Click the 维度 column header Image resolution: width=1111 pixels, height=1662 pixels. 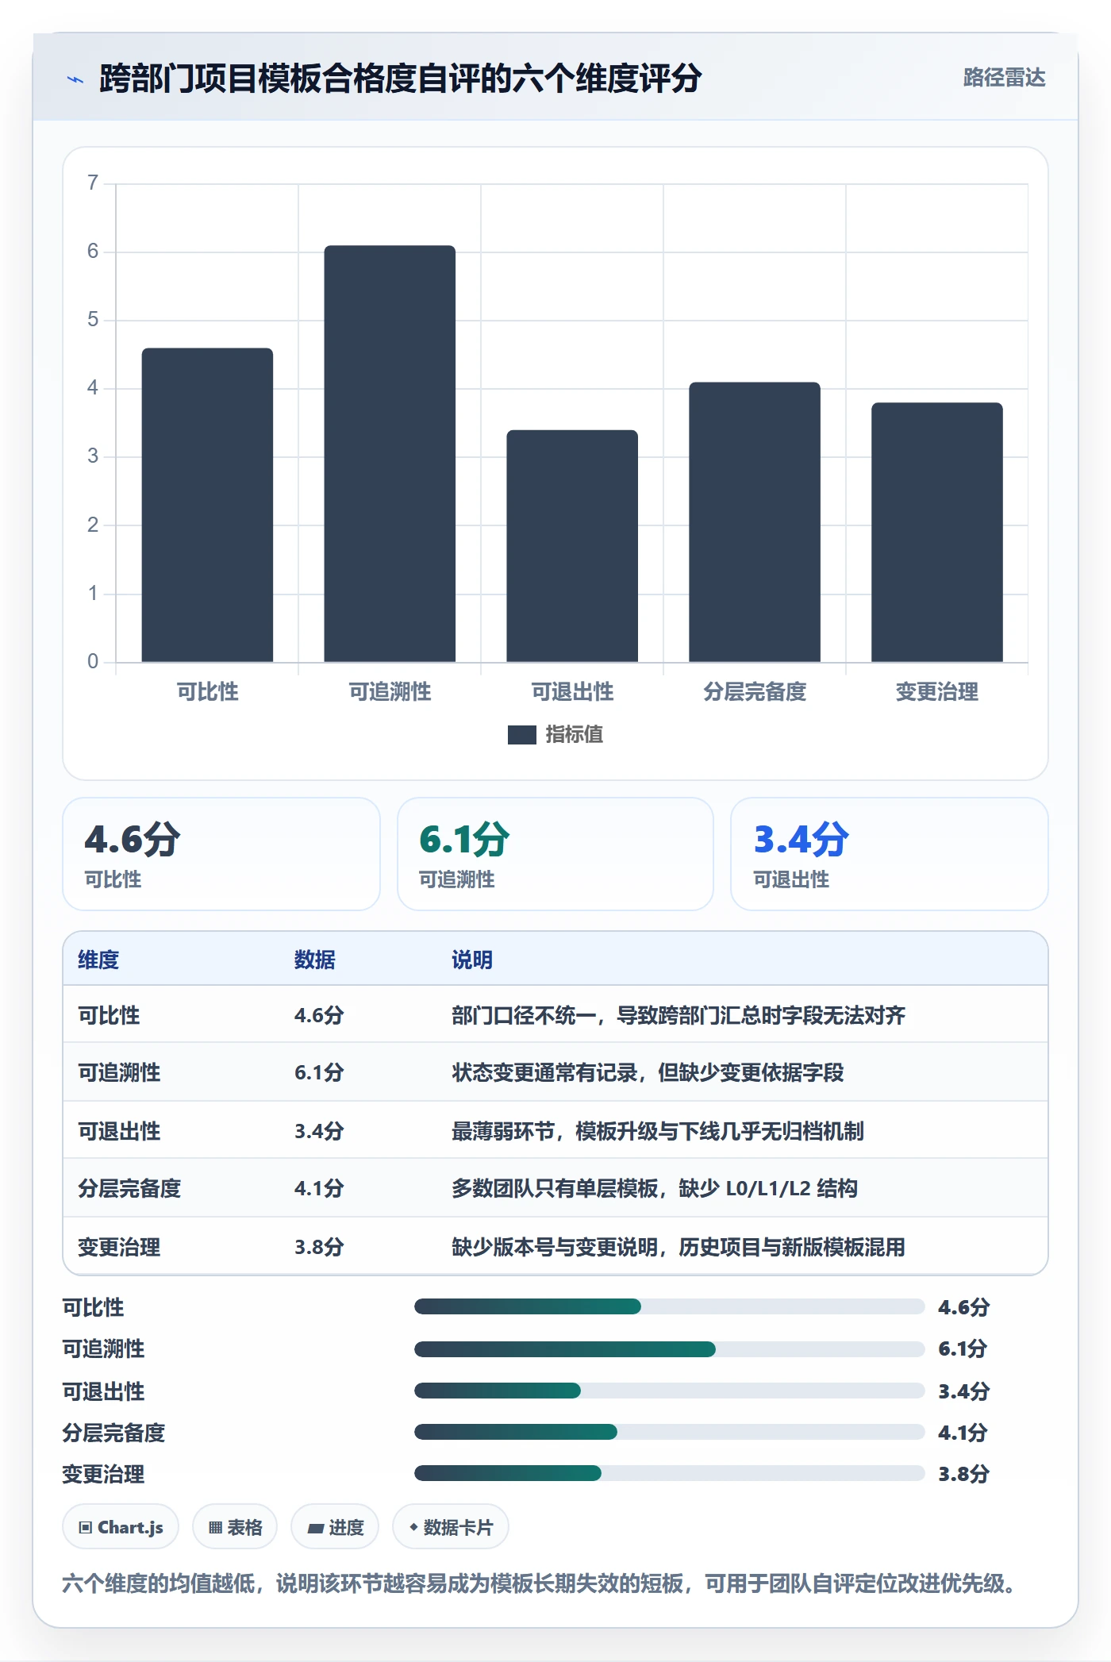[x=98, y=960]
